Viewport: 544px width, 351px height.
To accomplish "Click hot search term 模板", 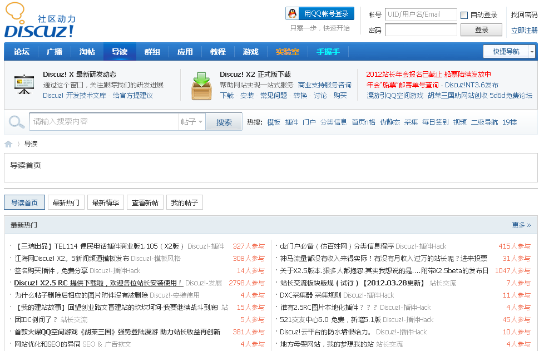I will 273,122.
